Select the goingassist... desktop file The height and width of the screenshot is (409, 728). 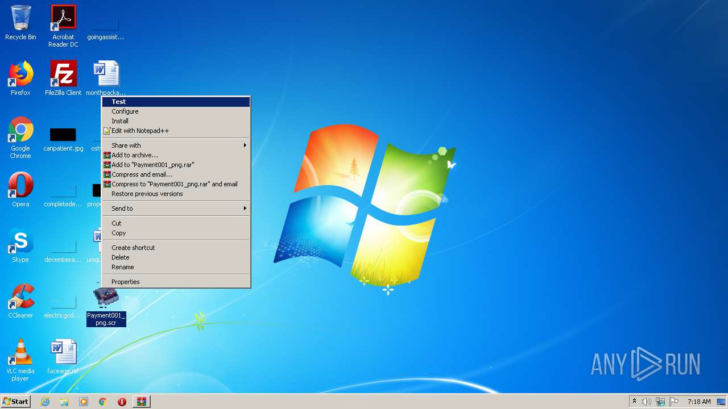pyautogui.click(x=106, y=27)
